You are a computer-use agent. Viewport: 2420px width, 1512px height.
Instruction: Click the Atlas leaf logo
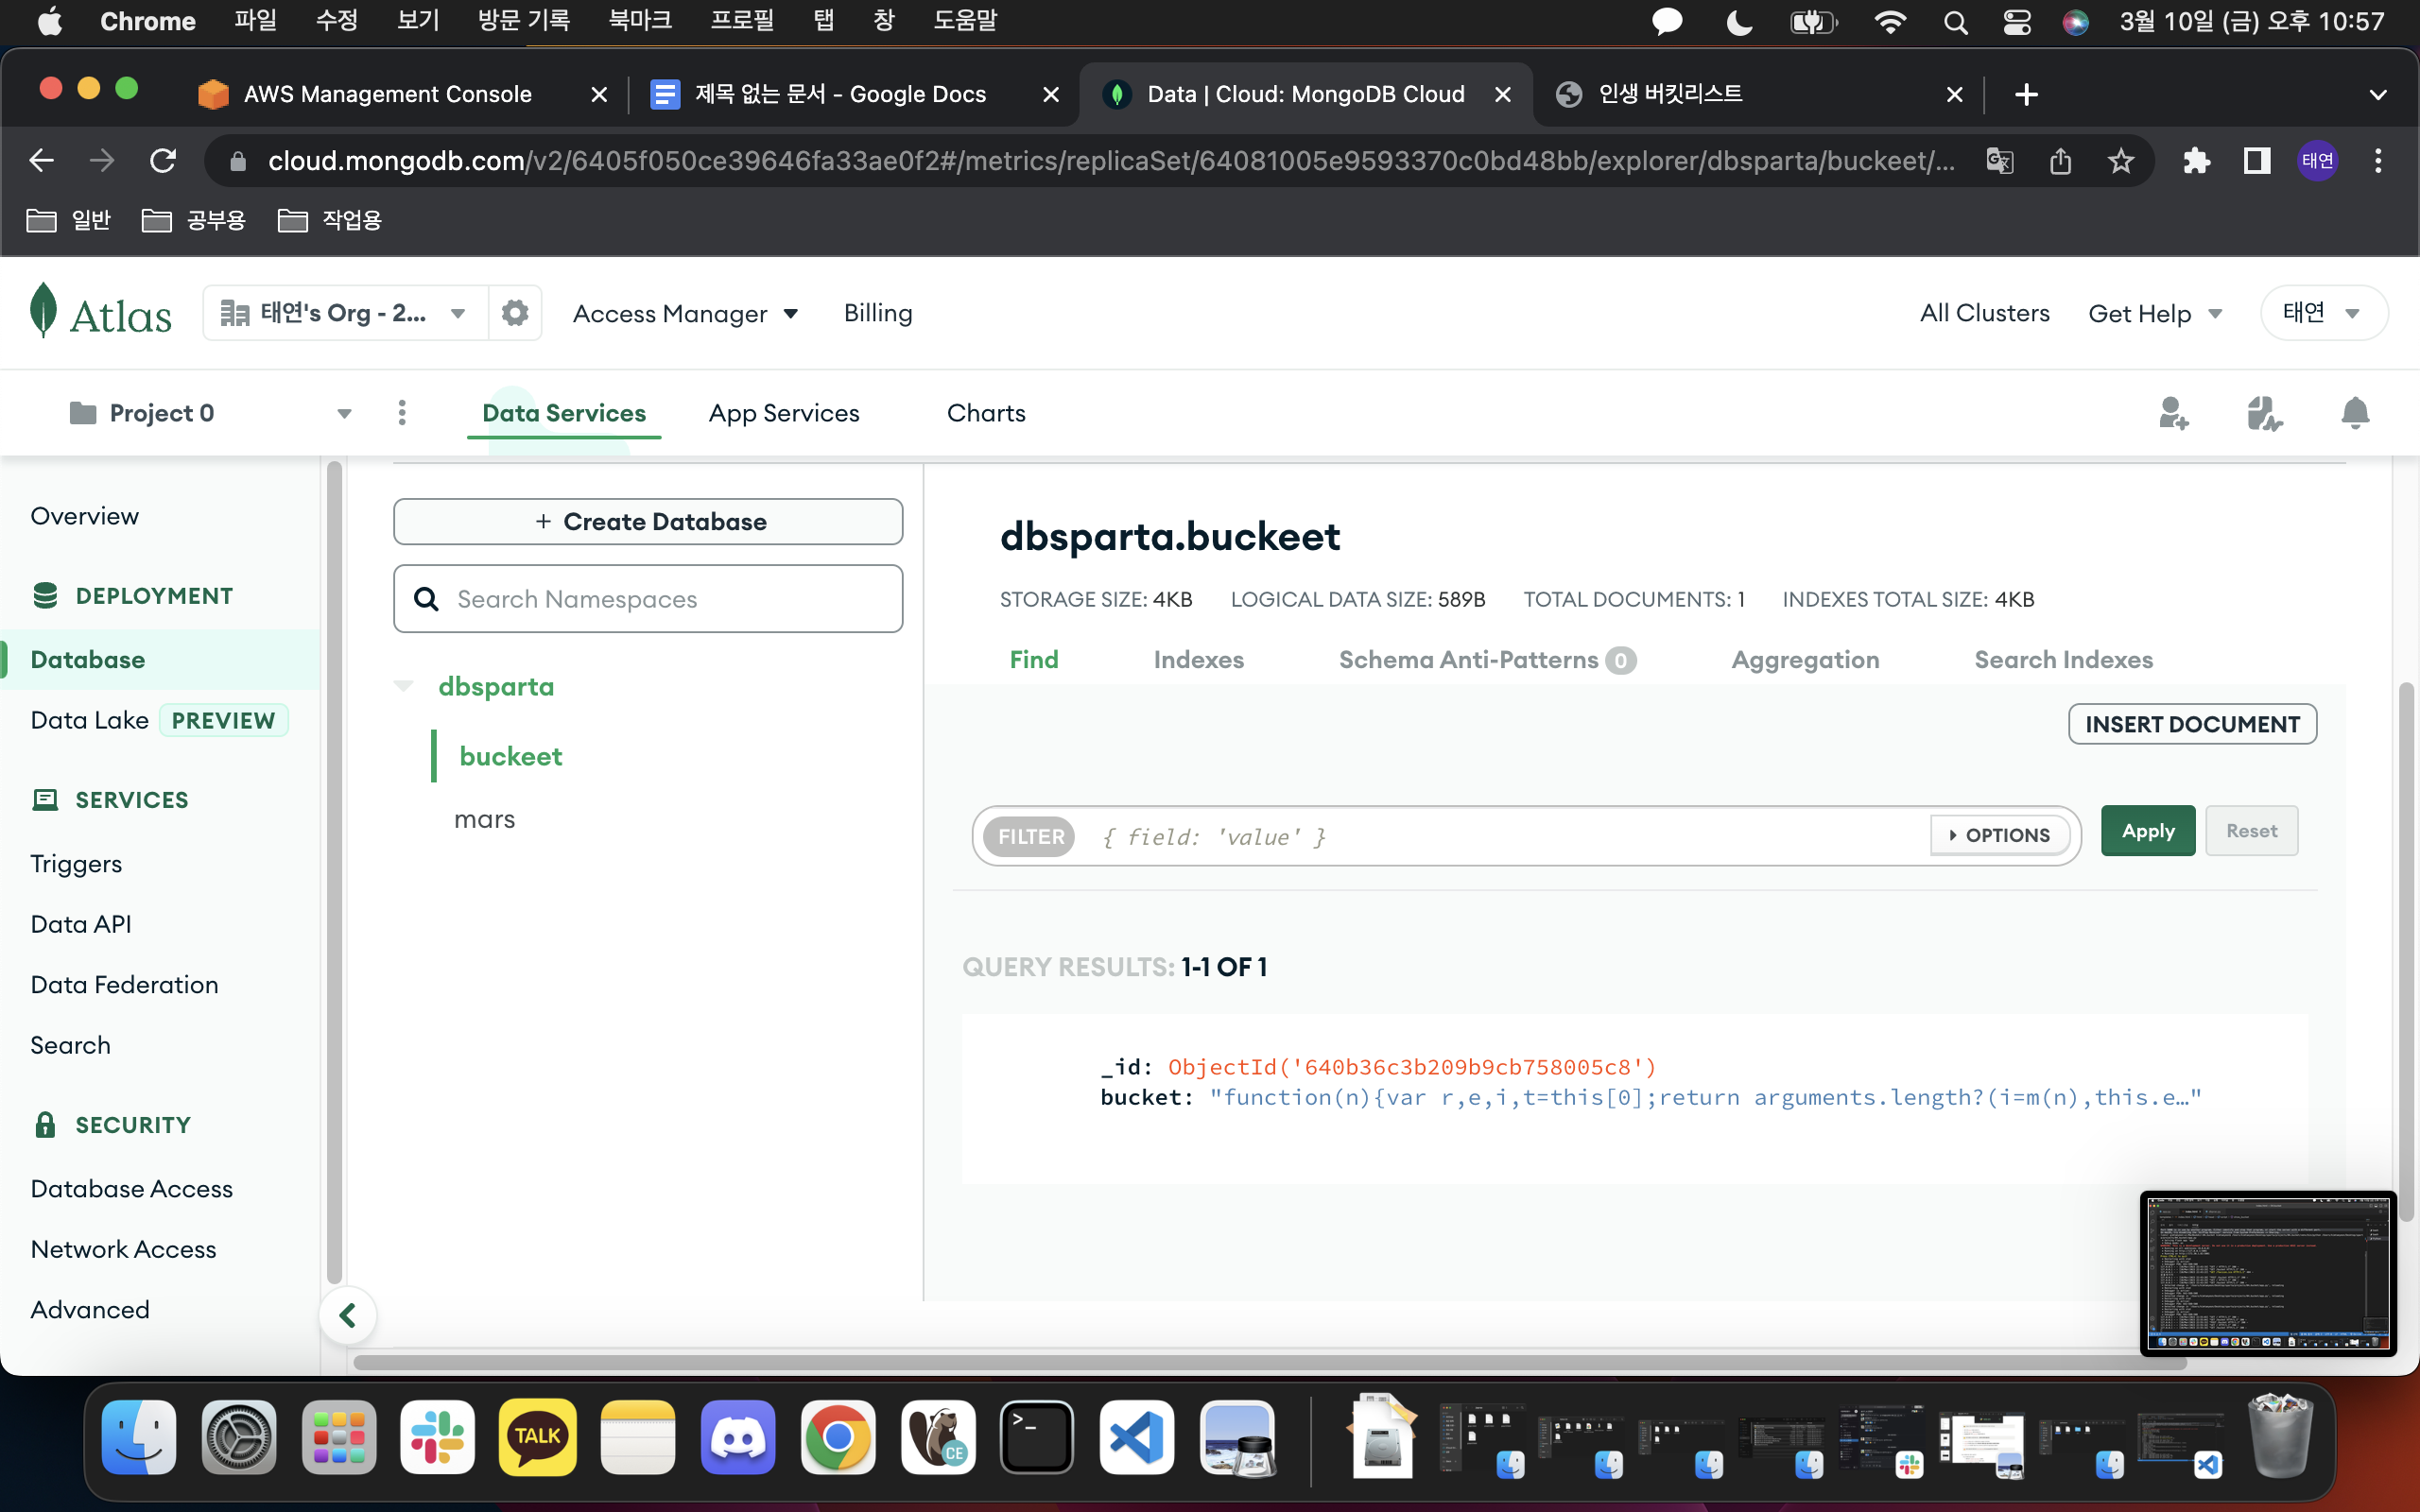tap(43, 311)
